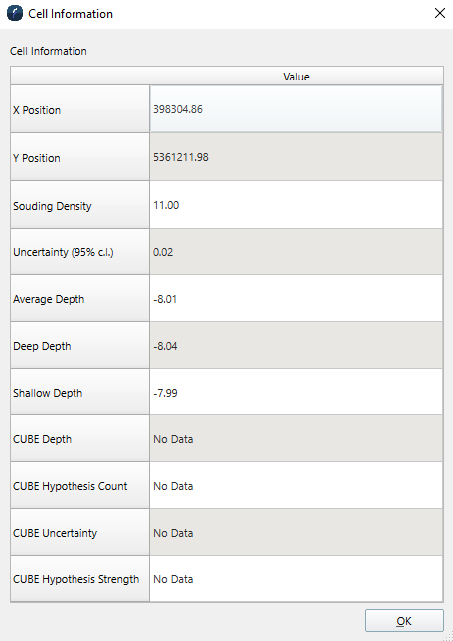Confirm the dialog with OK button

coord(404,621)
